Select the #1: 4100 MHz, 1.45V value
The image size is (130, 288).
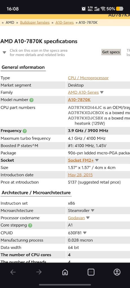(87, 146)
